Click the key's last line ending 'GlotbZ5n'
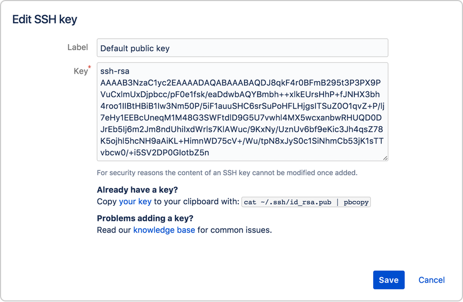 pyautogui.click(x=155, y=153)
